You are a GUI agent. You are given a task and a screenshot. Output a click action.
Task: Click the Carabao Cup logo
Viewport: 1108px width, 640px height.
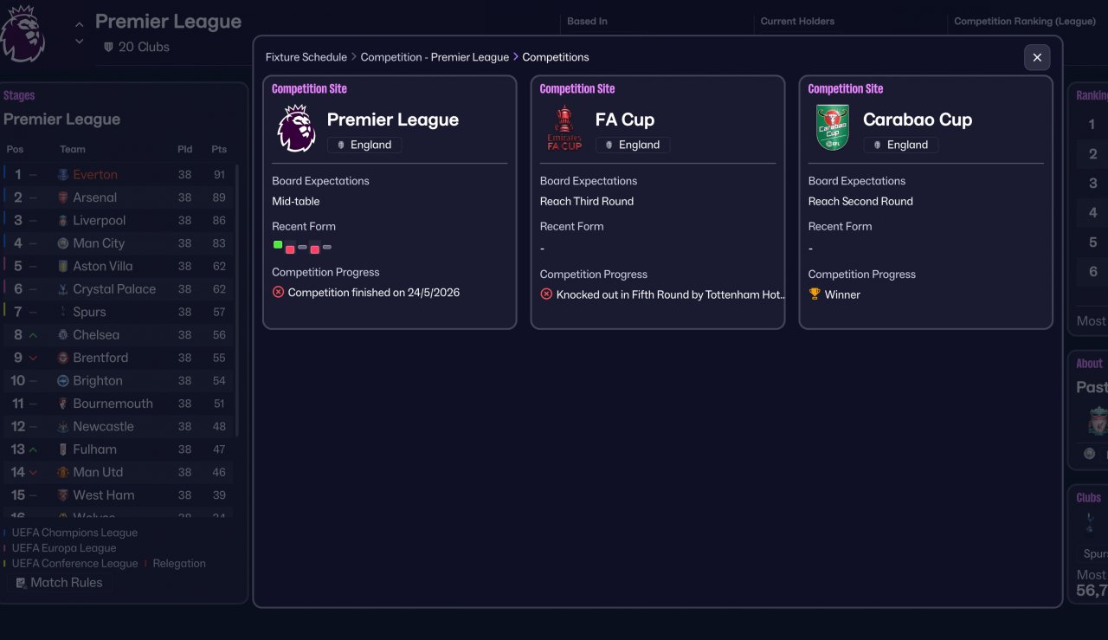point(833,129)
